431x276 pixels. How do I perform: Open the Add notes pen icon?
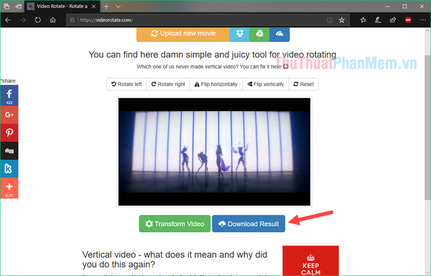coord(378,20)
